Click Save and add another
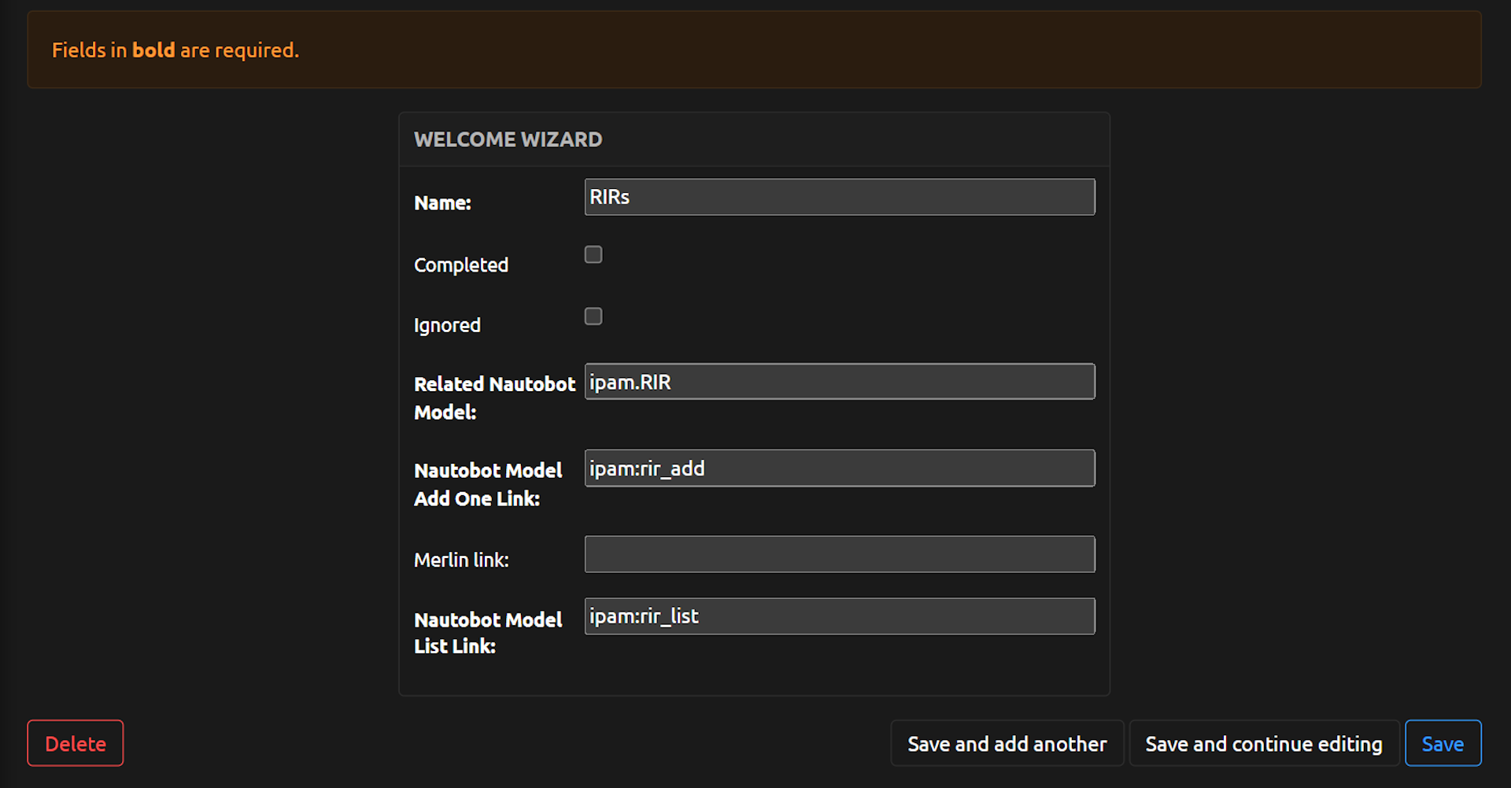The image size is (1511, 788). (1007, 744)
